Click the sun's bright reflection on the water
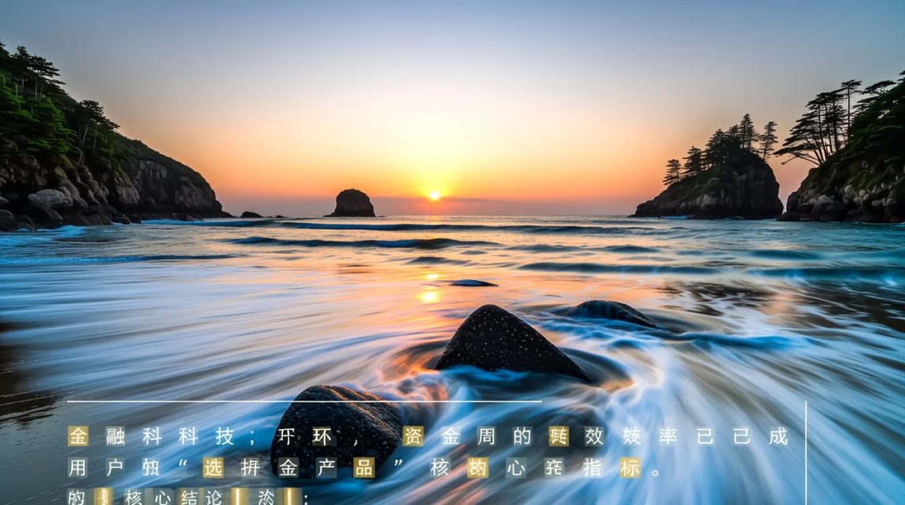 (x=429, y=296)
